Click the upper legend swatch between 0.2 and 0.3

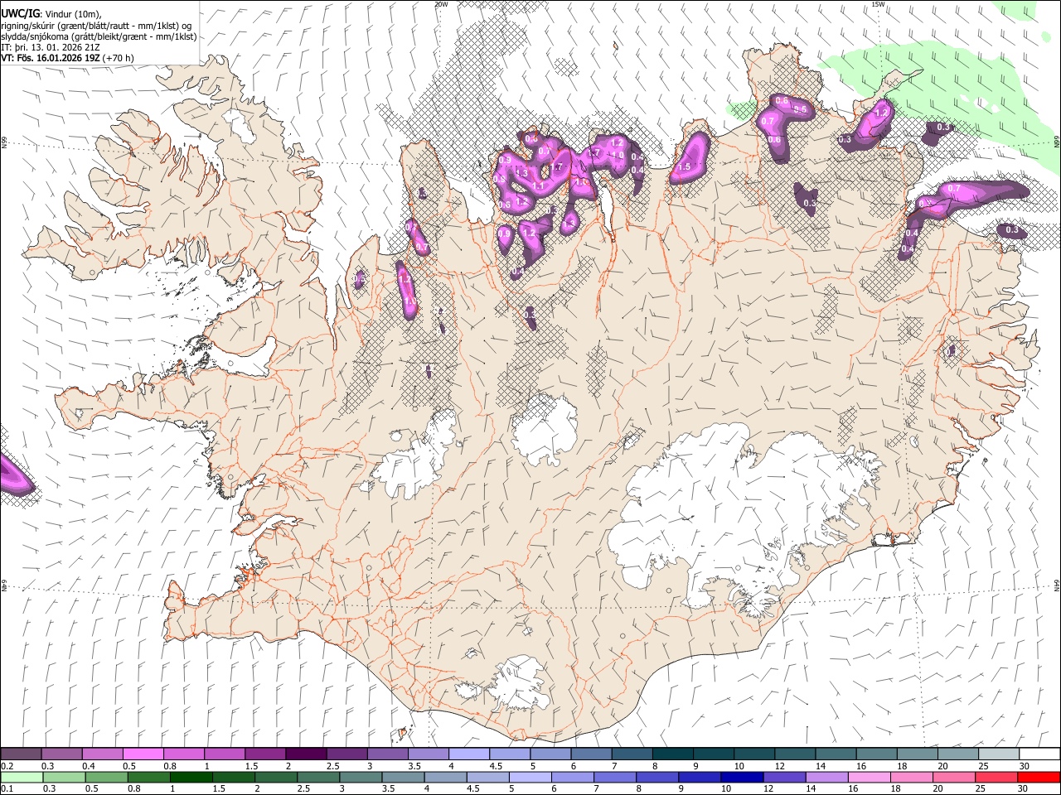tap(22, 754)
